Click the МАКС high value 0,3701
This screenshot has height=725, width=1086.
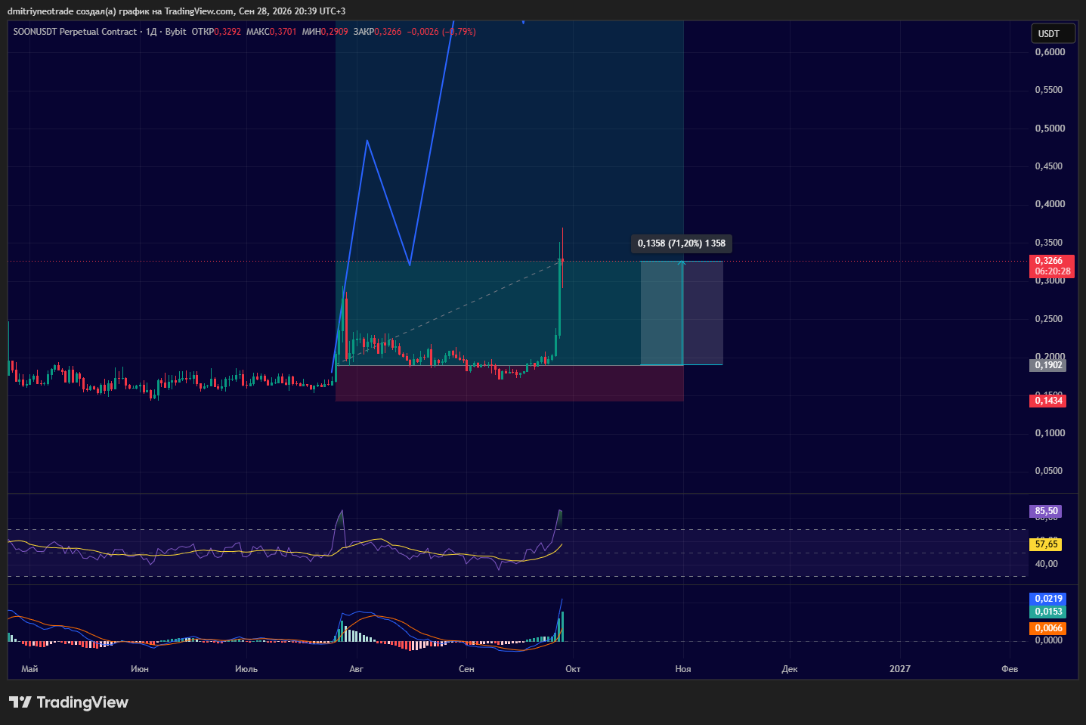pos(283,32)
